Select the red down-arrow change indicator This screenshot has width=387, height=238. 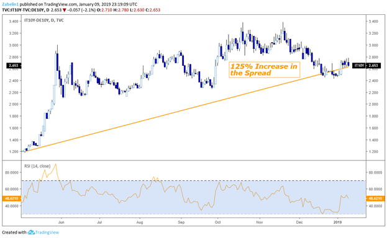pyautogui.click(x=64, y=10)
